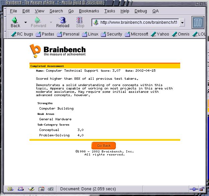Expand the URL bar history dropdown
This screenshot has width=209, height=196.
click(x=182, y=22)
